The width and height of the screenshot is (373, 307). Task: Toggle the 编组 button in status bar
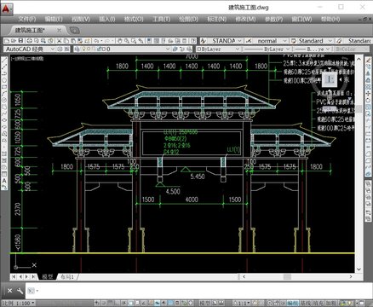click(293, 303)
